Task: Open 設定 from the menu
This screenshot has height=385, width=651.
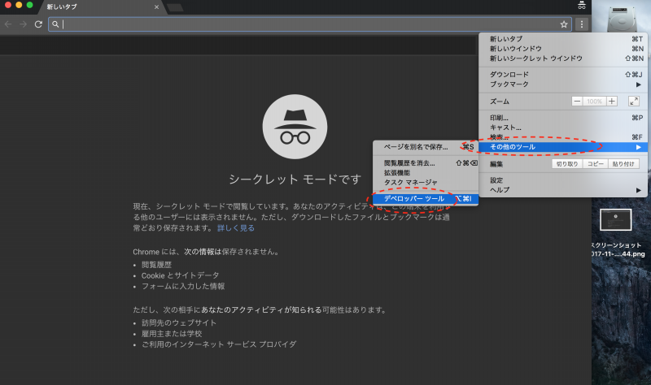Action: [562, 180]
